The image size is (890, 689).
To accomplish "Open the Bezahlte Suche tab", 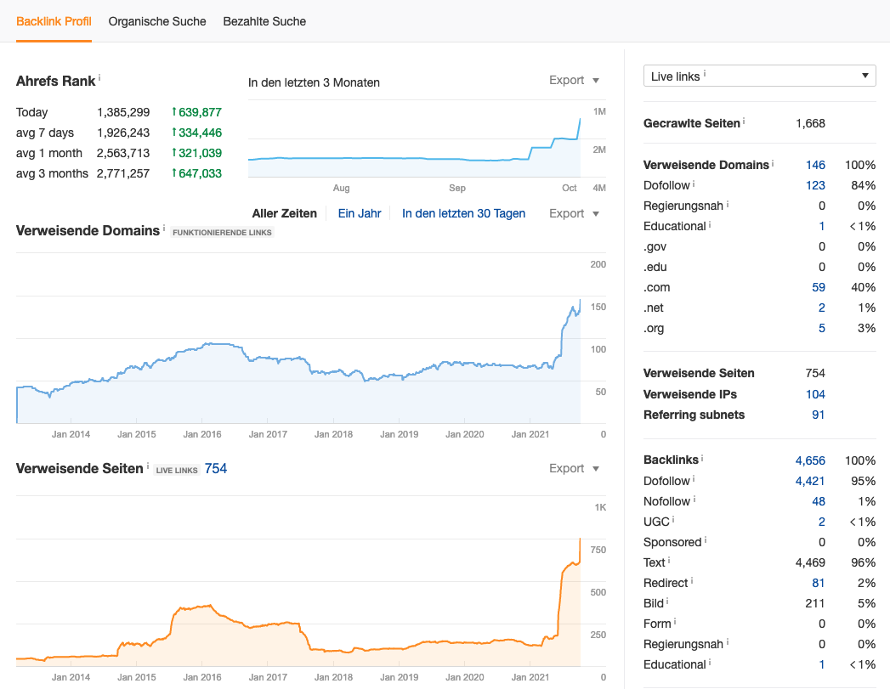I will (264, 21).
